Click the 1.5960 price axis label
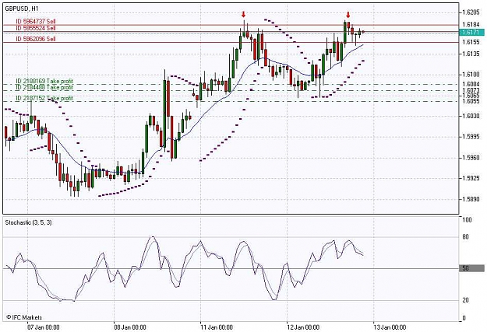 point(471,158)
